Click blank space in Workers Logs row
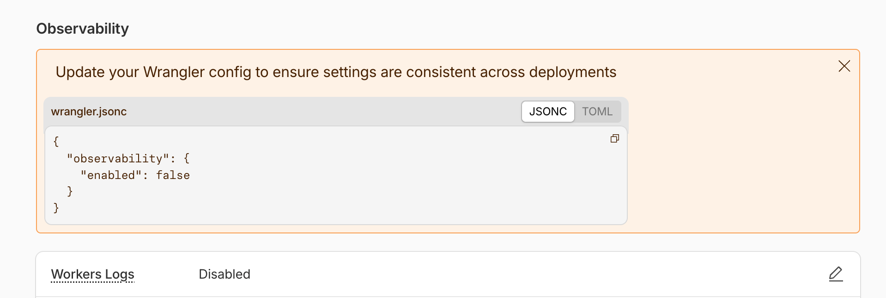The width and height of the screenshot is (886, 298). (x=508, y=274)
